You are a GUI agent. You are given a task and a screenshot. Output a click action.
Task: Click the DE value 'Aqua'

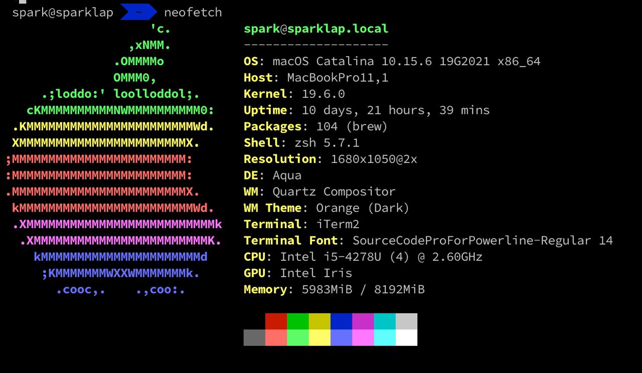[x=287, y=175]
